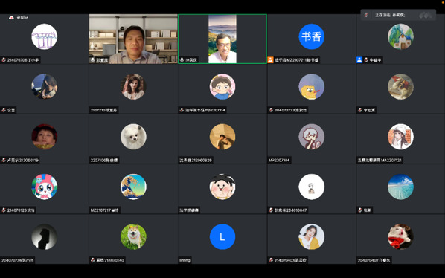
Task: Click muted mic icon on 214070403 tile
Action: click(x=271, y=260)
